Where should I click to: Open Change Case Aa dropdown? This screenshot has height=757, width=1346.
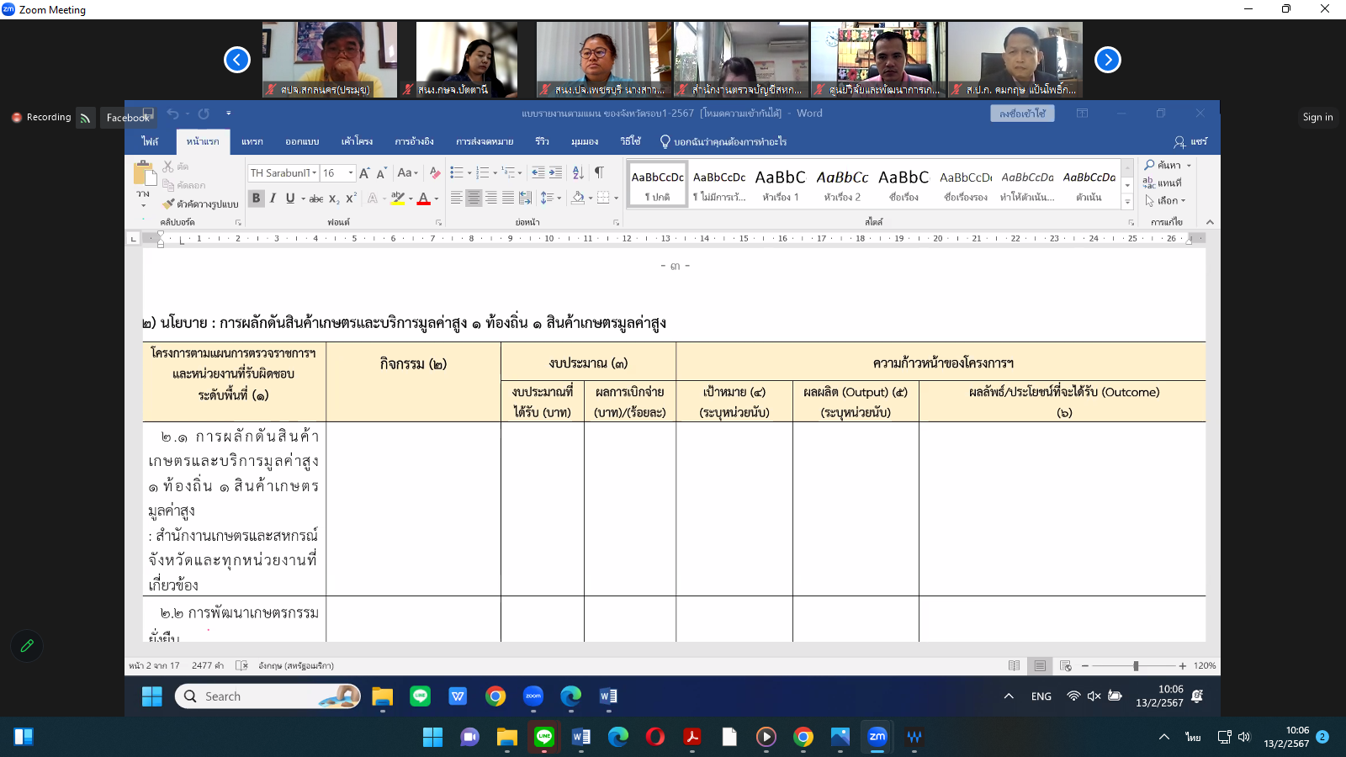pos(407,173)
